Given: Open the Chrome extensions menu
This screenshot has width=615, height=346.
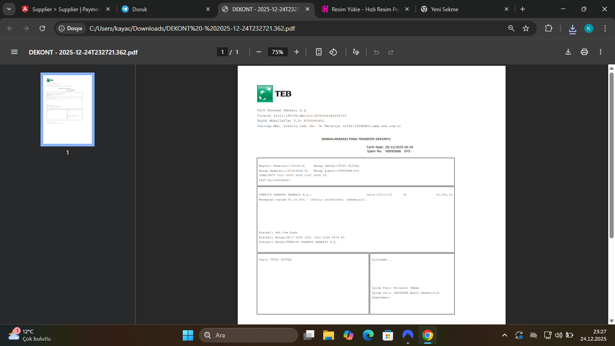Looking at the screenshot, I should 548,28.
